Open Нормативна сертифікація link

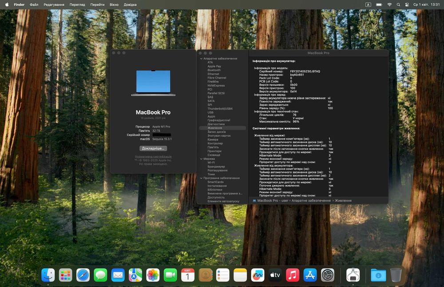point(153,156)
